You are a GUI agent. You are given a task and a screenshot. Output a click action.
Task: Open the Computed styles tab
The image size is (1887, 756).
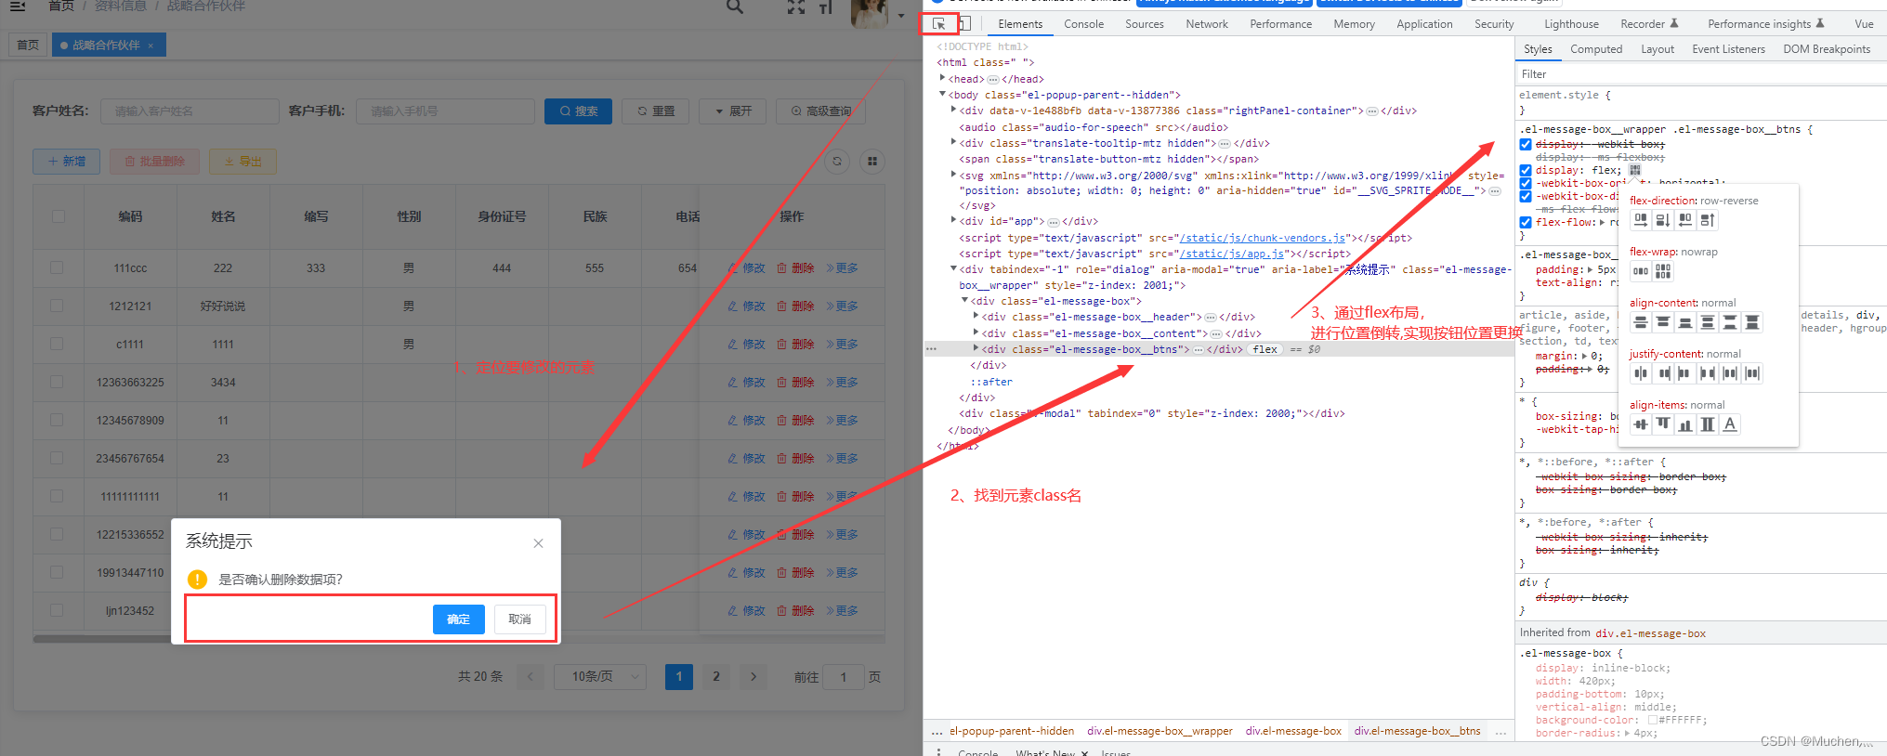pos(1596,49)
